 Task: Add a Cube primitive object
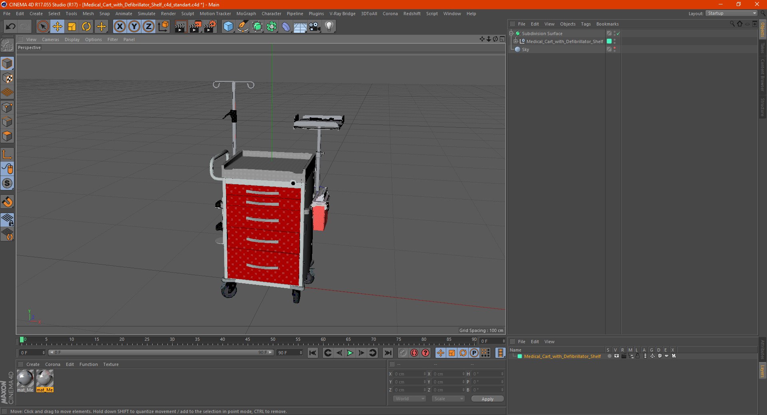click(228, 27)
